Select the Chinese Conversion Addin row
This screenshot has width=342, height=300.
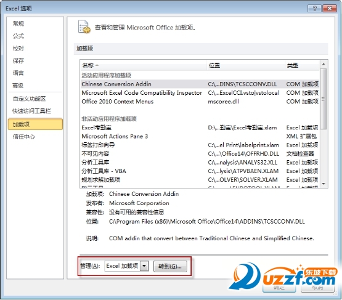(200, 84)
